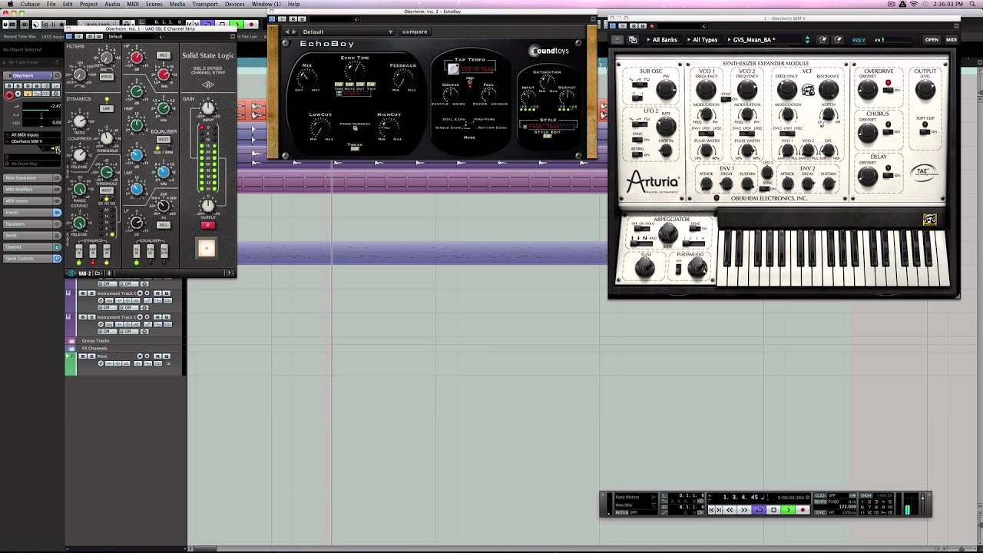Open the Help menu

pos(294,4)
